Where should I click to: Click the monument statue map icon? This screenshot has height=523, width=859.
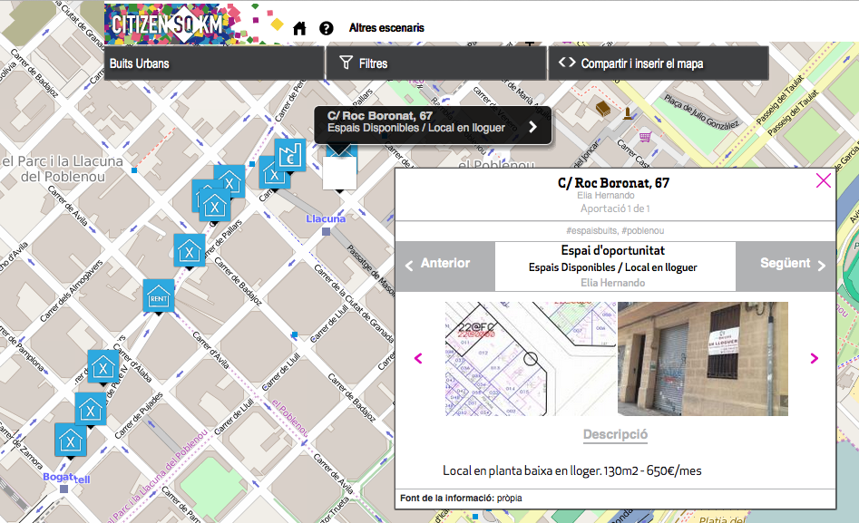click(x=628, y=113)
